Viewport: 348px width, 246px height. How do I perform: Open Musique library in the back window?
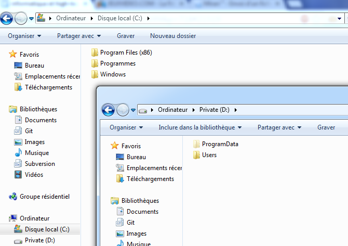coord(36,153)
